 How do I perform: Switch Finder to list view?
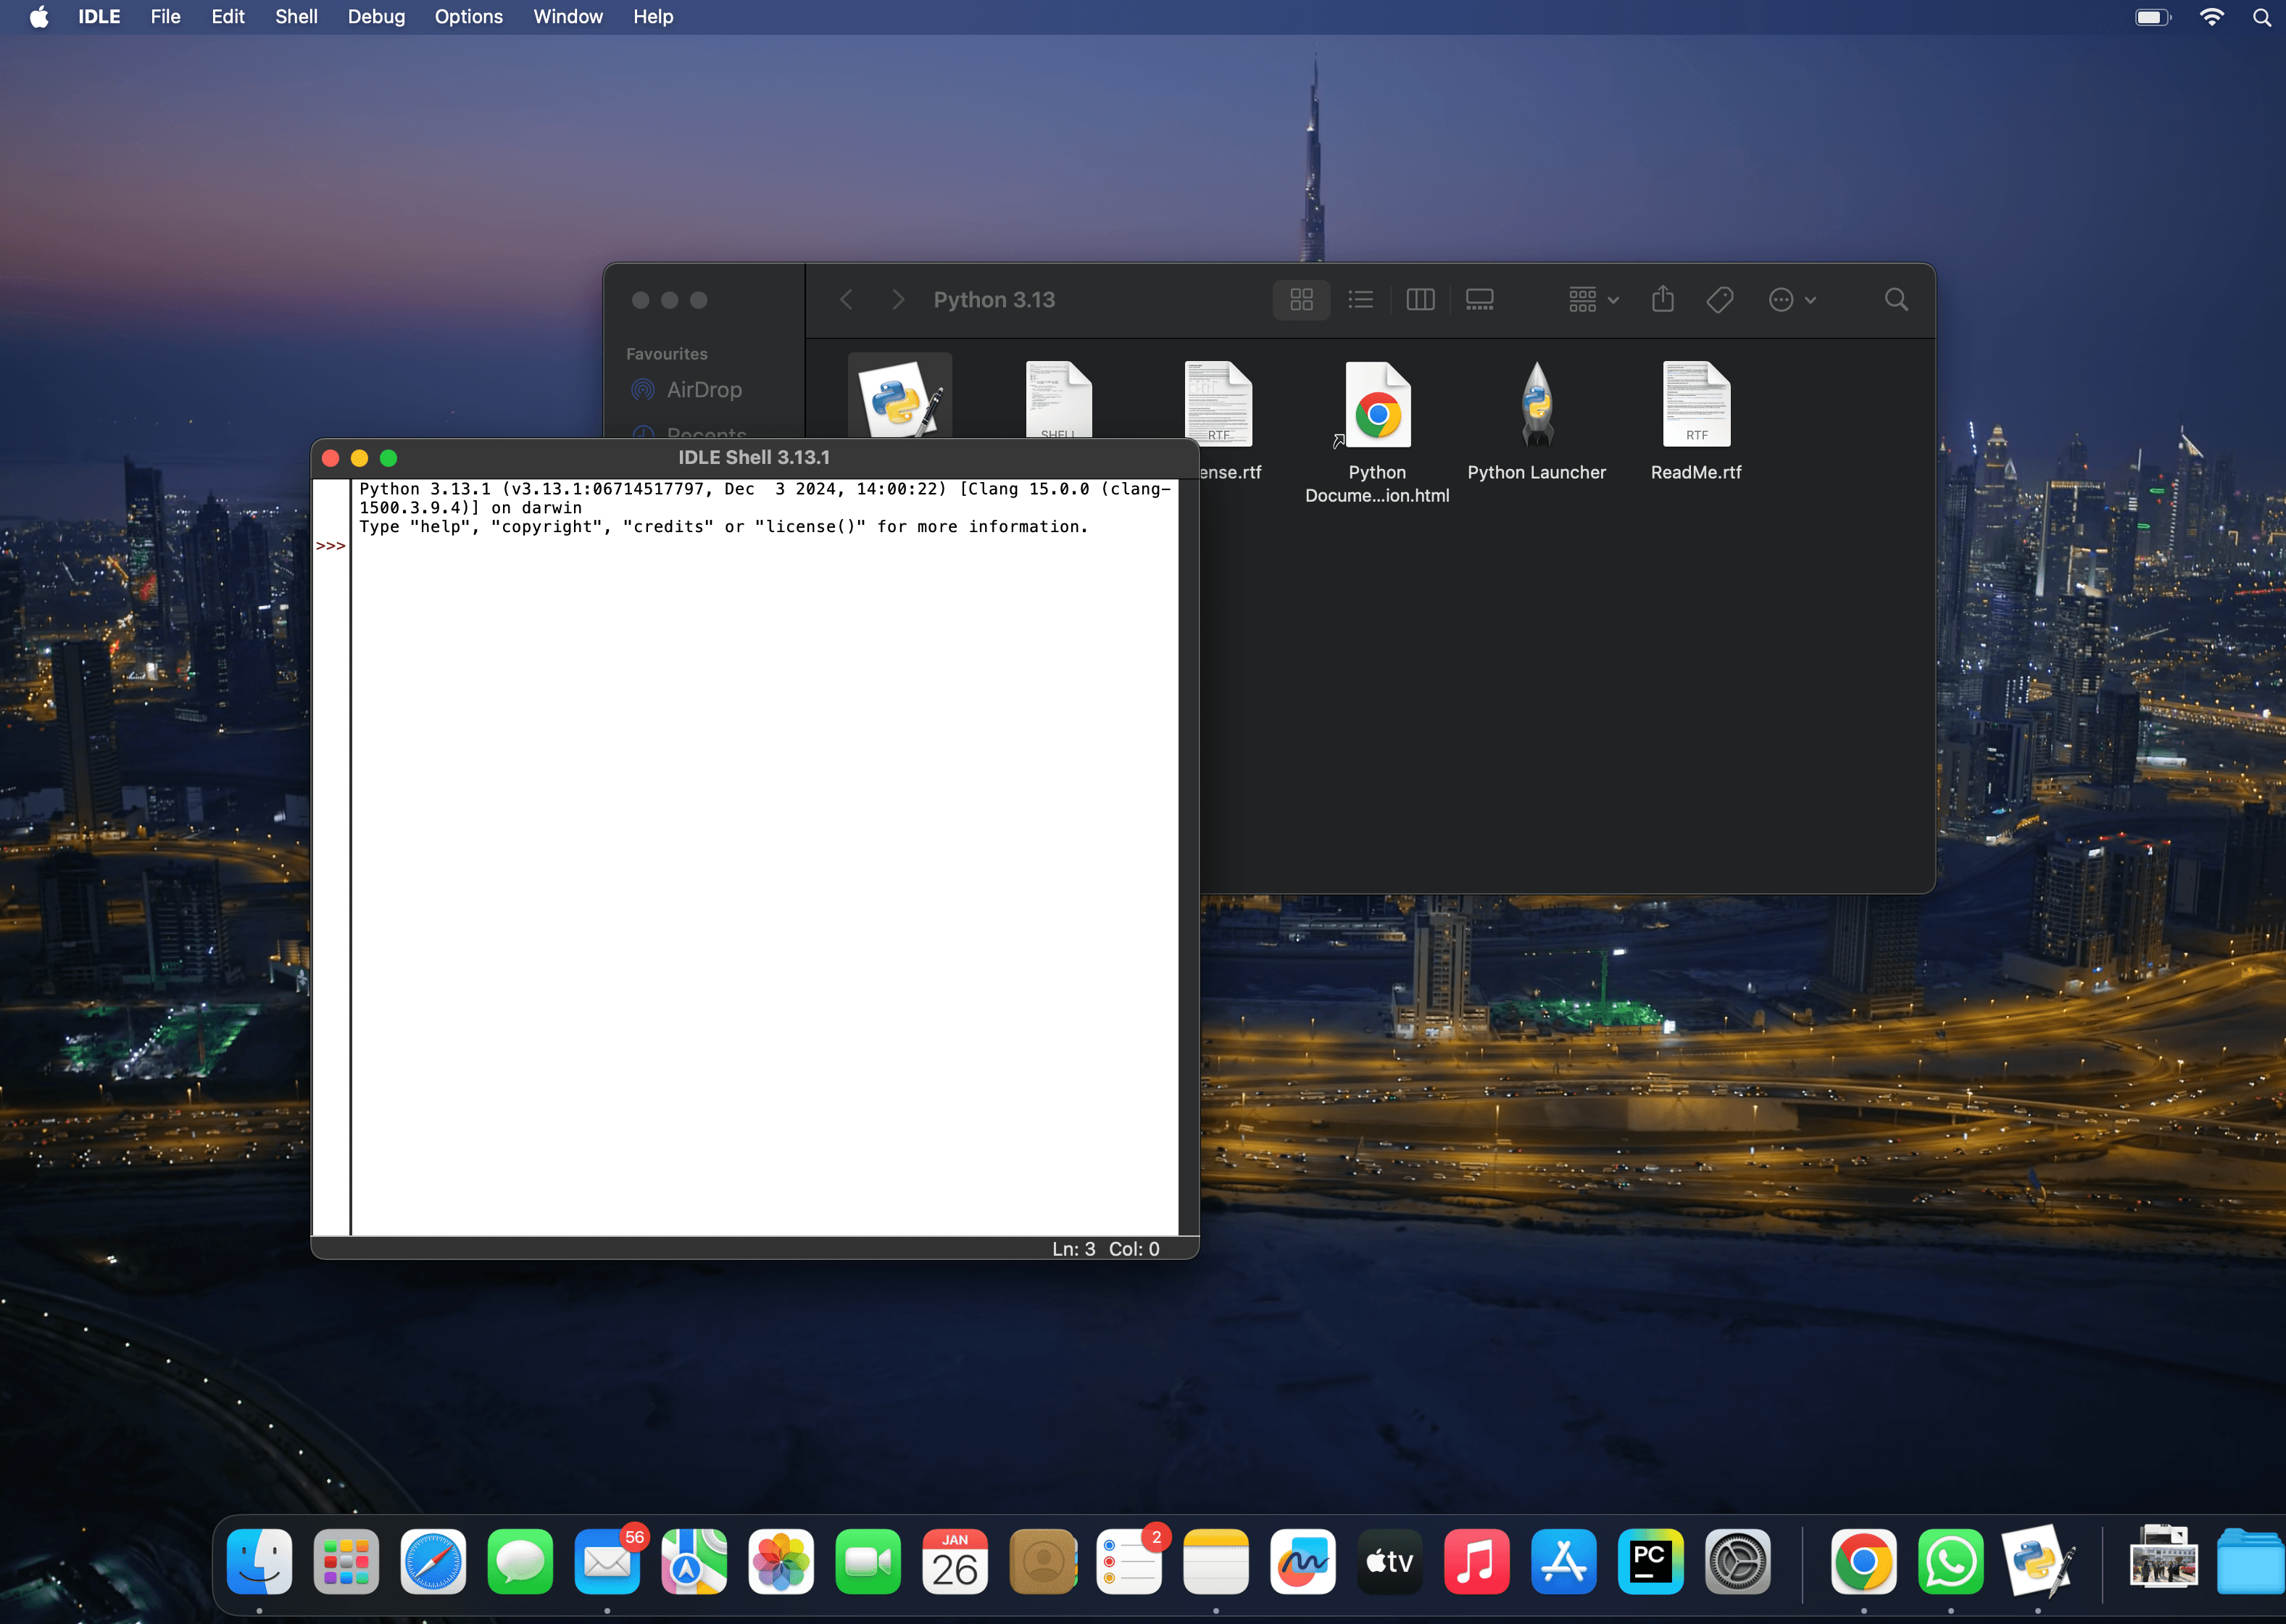pyautogui.click(x=1360, y=300)
